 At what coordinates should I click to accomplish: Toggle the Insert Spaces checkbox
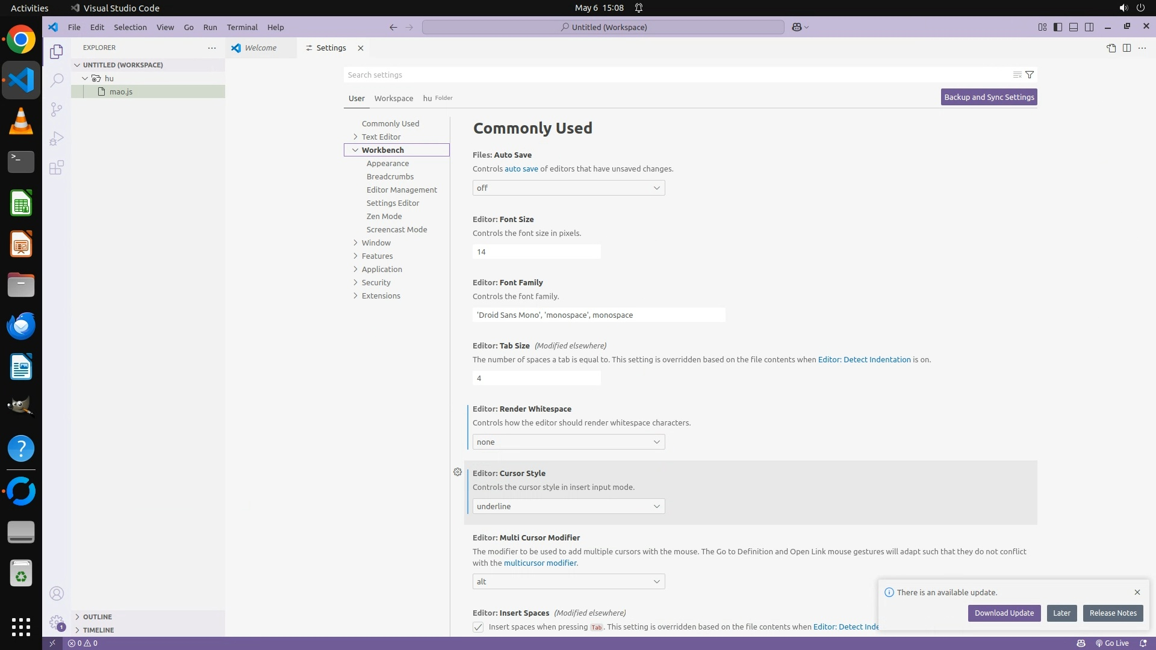pyautogui.click(x=478, y=627)
